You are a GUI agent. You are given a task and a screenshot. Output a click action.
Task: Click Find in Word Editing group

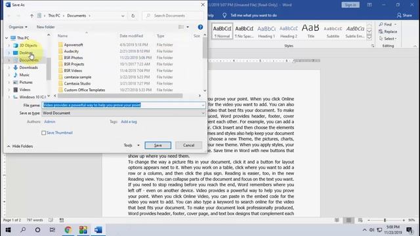[388, 24]
